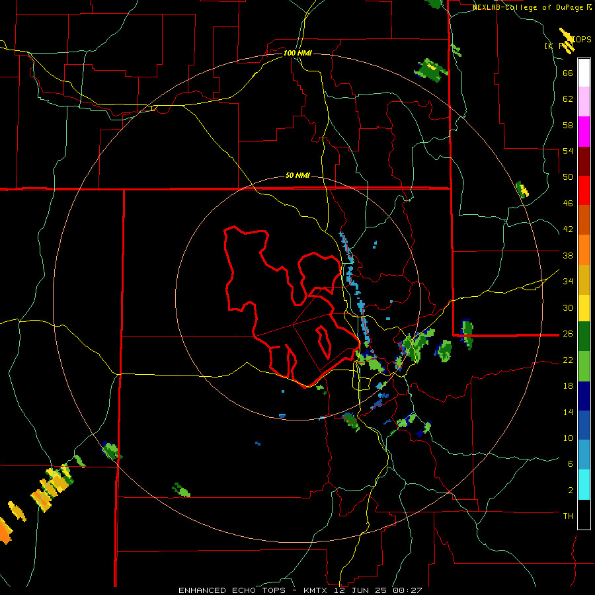Screen dimensions: 595x595
Task: Click the '18' legend label
Action: click(x=568, y=386)
